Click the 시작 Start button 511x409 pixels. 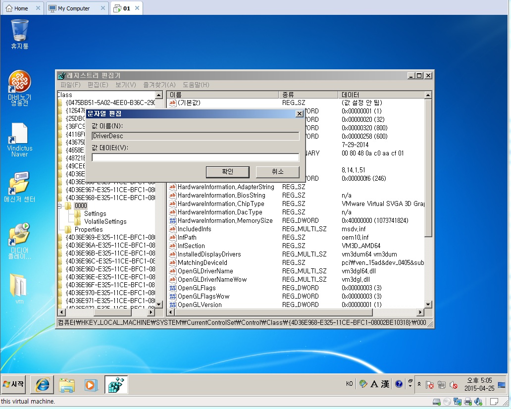click(x=14, y=385)
